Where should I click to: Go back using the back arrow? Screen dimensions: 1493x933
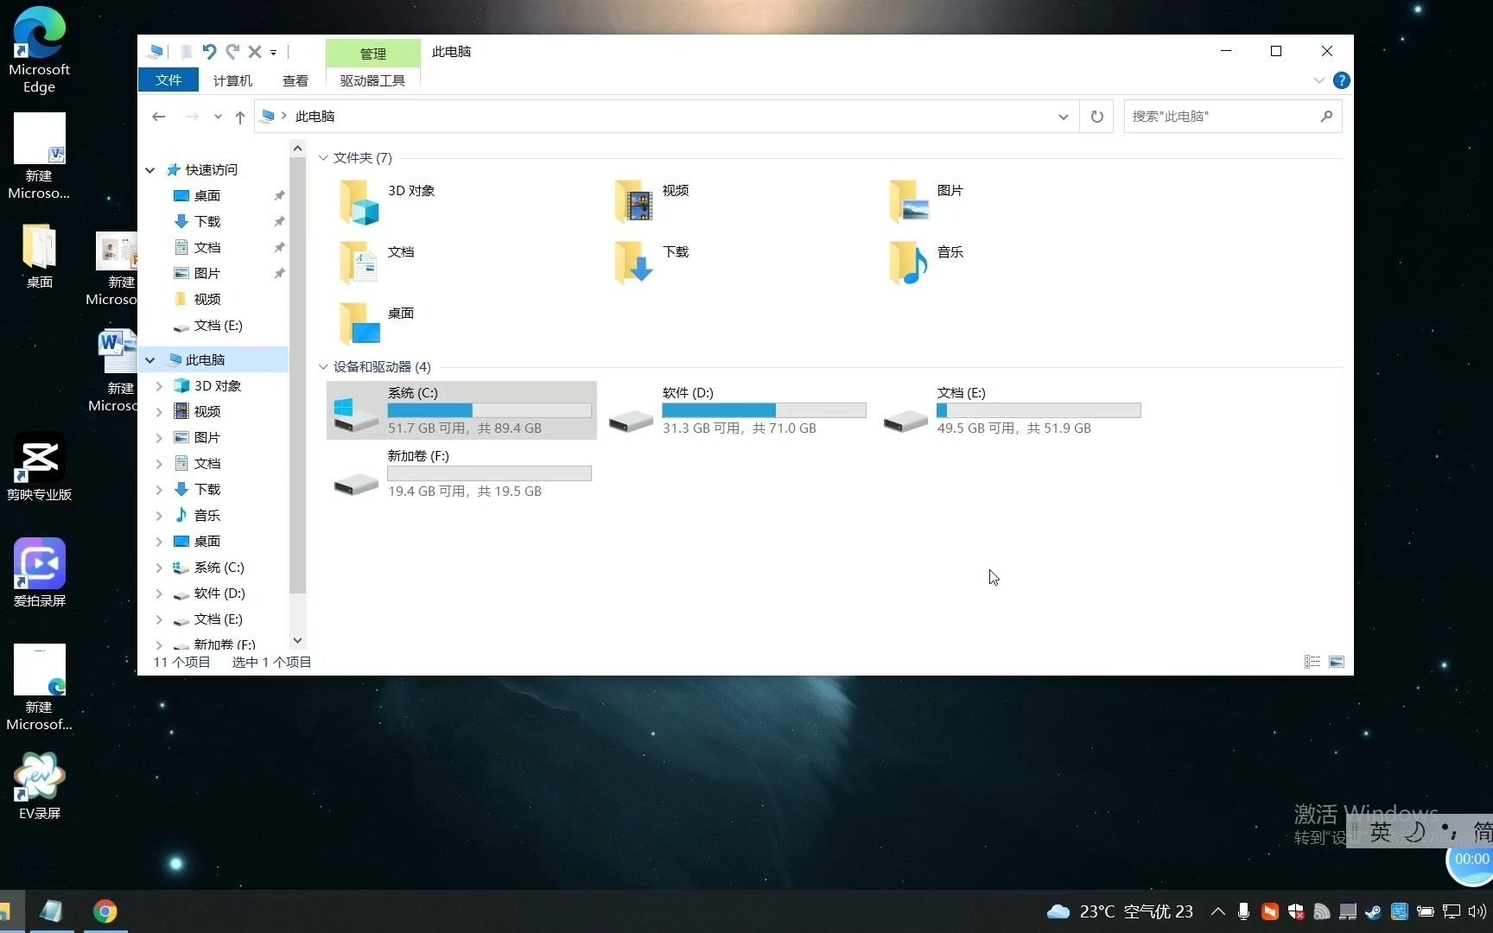click(159, 117)
